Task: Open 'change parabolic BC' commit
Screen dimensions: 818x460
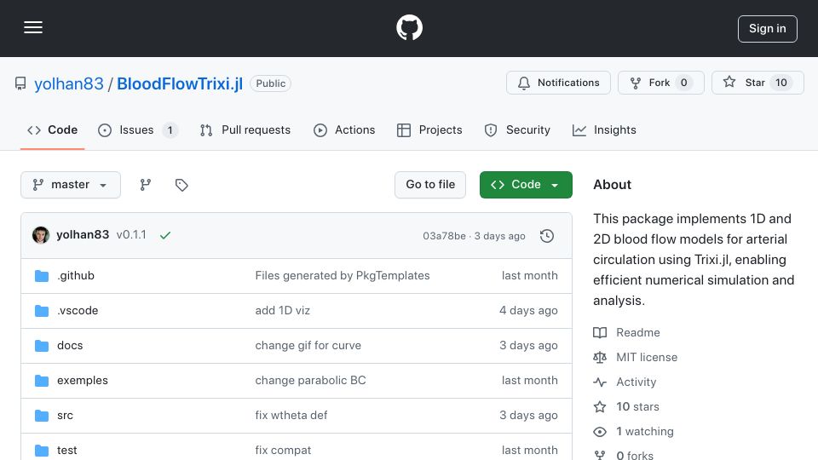Action: tap(310, 380)
